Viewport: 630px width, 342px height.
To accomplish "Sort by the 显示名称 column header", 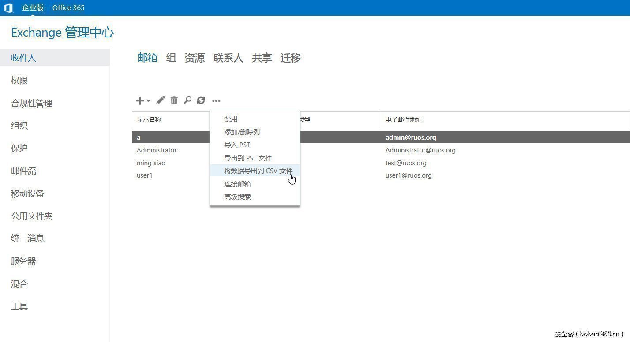I will tap(149, 119).
